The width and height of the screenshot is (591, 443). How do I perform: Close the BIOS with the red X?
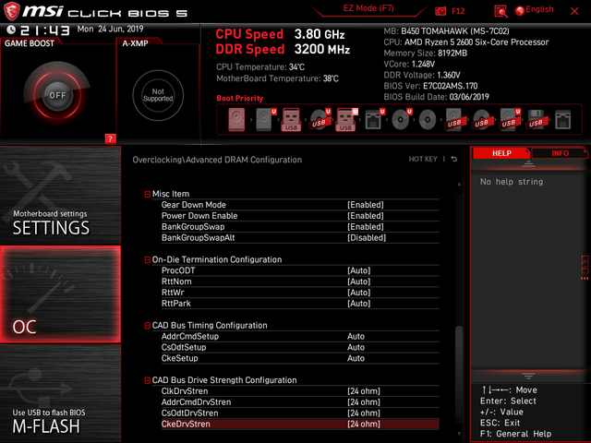(574, 11)
